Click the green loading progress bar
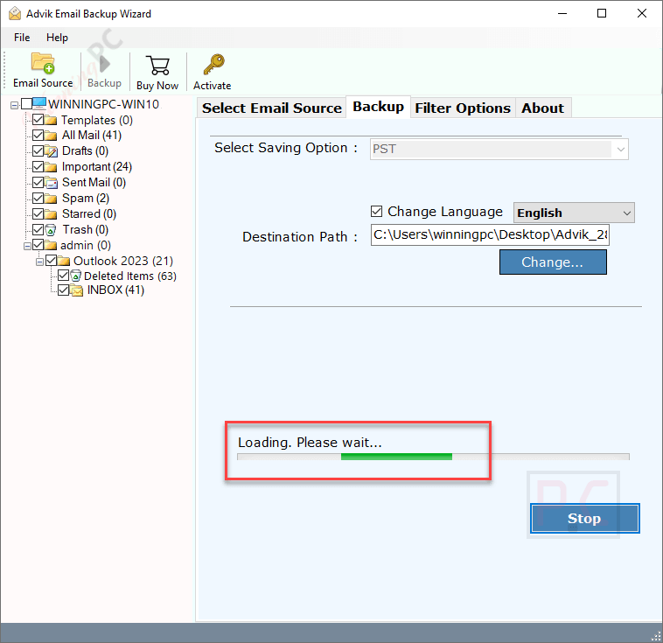 coord(396,457)
